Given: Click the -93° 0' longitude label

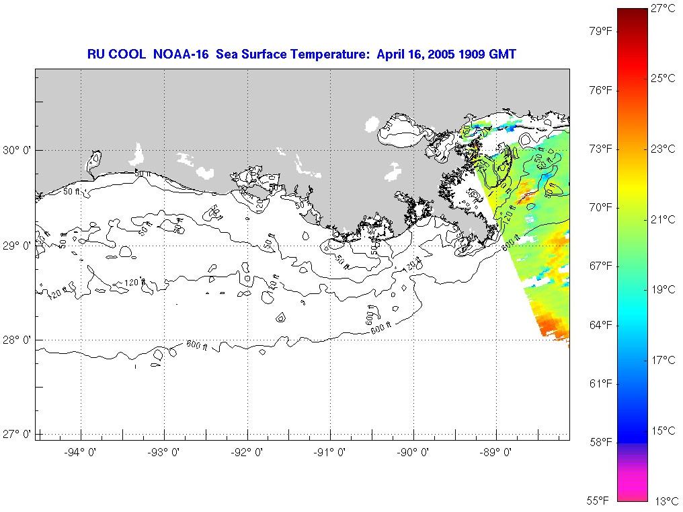Looking at the screenshot, I should coord(163,453).
